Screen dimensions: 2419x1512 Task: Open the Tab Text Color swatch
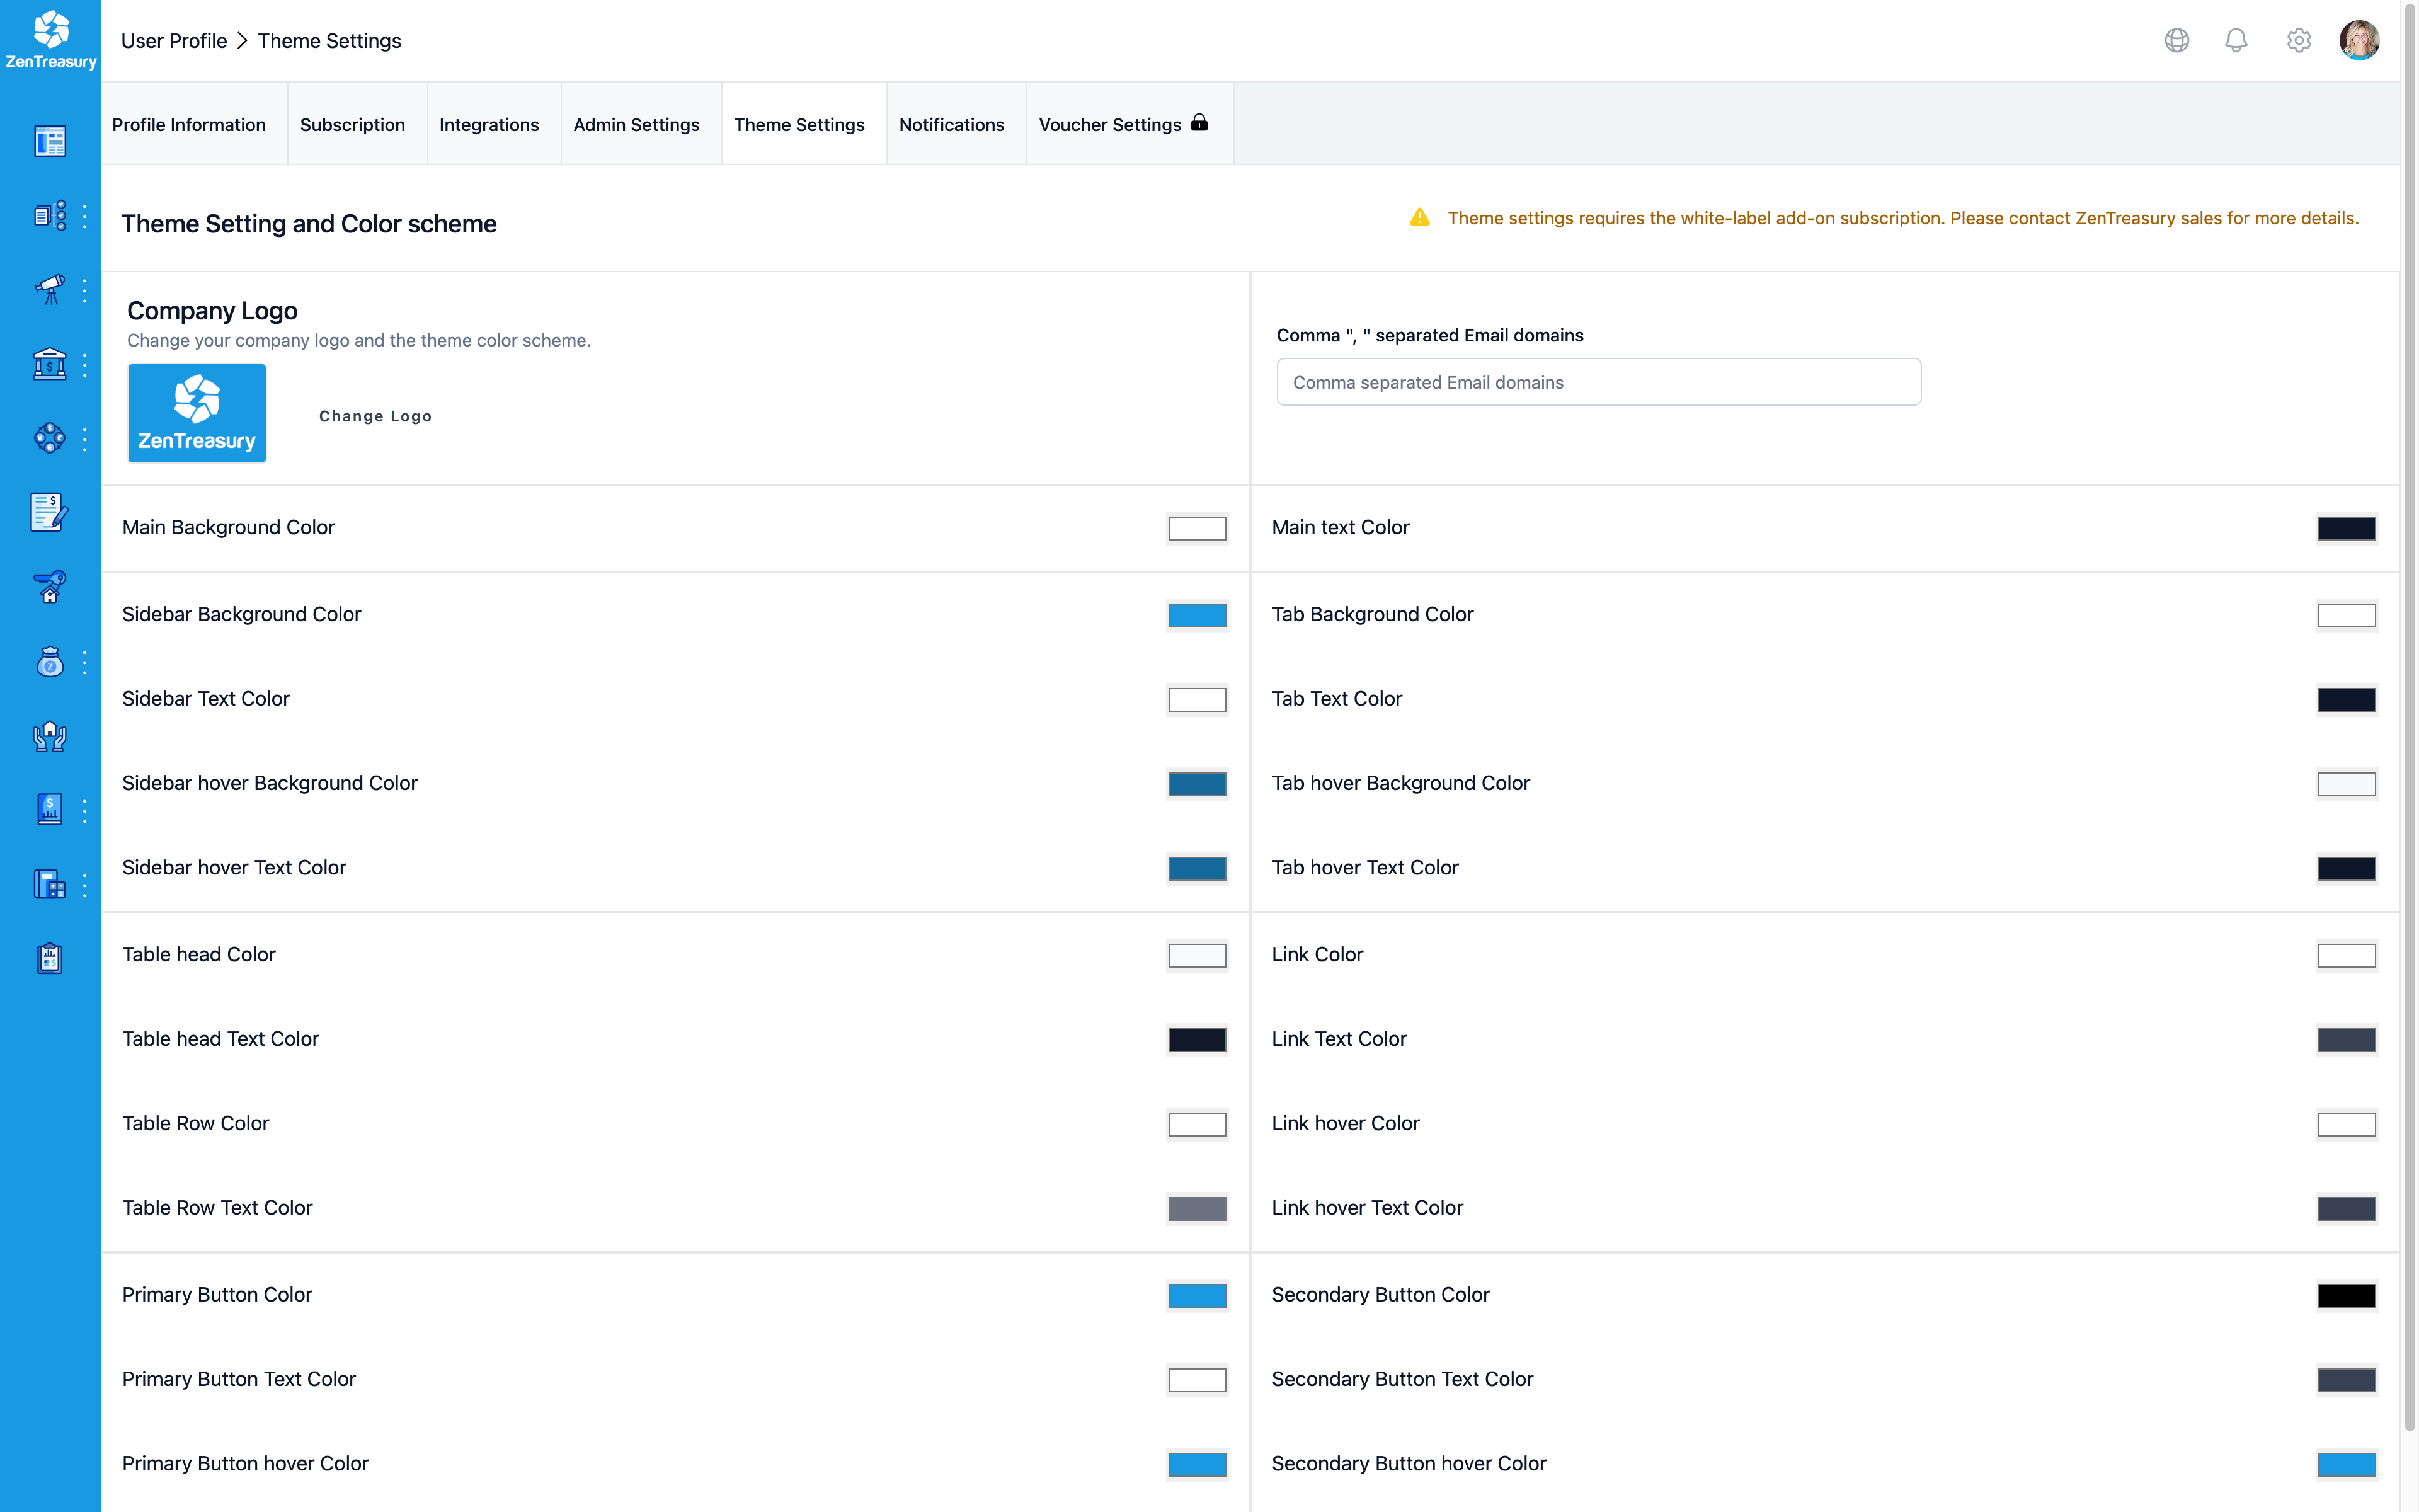point(2346,699)
